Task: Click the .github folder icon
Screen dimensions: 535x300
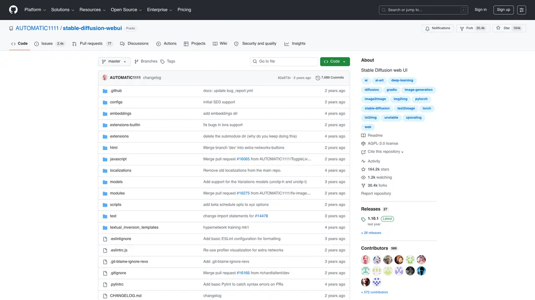Action: click(x=105, y=91)
